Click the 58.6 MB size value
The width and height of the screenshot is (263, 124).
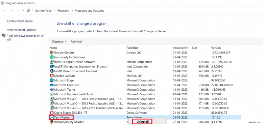203,122
